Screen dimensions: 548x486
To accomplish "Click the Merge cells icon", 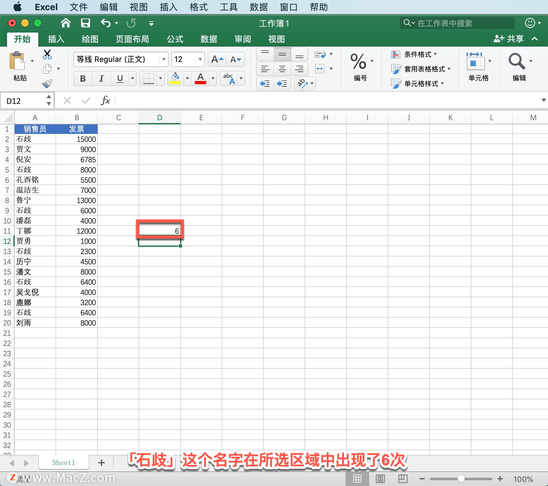I will (x=320, y=69).
